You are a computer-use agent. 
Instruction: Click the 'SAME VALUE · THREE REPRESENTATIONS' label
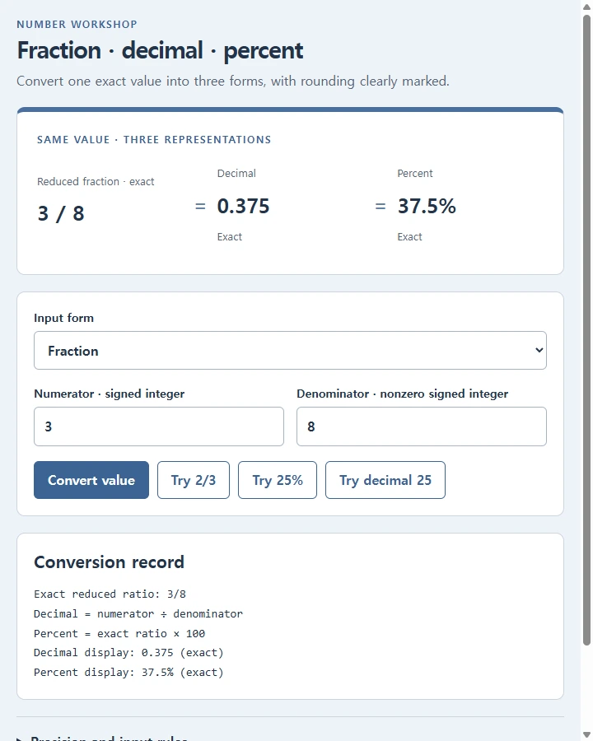pos(154,140)
